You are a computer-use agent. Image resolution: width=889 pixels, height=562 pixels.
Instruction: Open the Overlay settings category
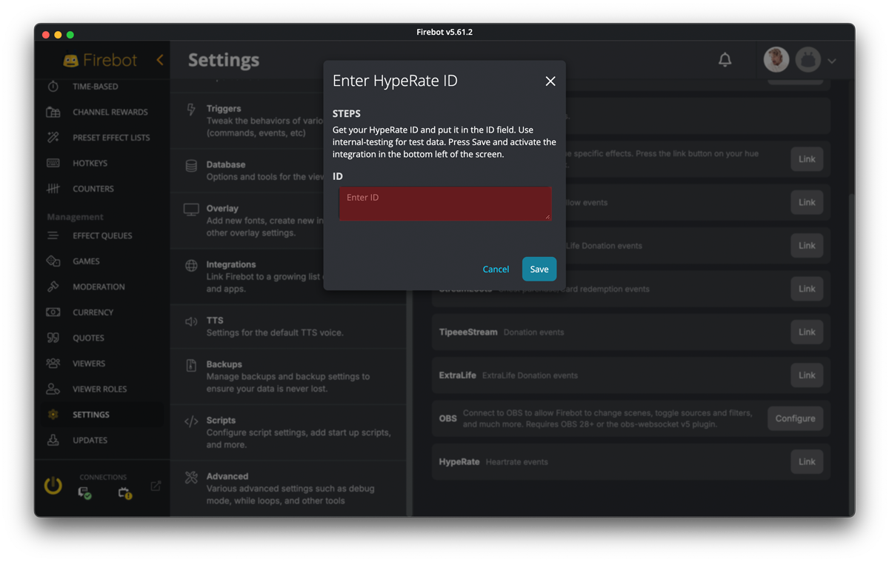pyautogui.click(x=289, y=220)
